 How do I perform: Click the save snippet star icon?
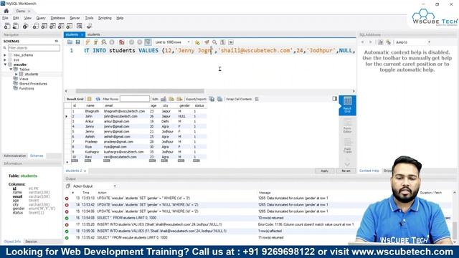pos(197,42)
